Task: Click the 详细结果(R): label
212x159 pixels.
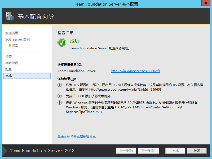Action: pos(67,79)
